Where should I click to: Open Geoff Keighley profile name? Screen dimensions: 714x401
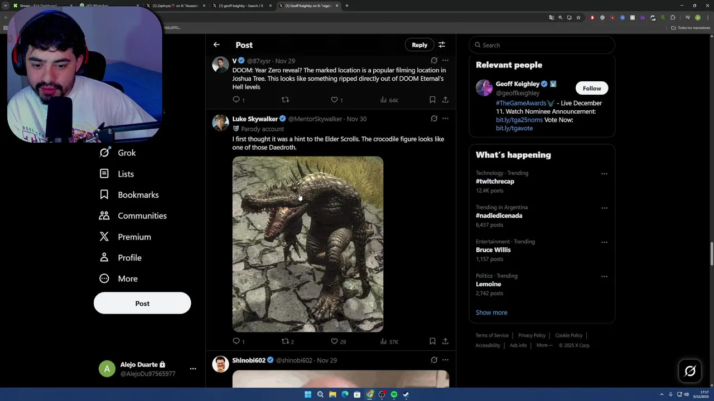click(x=518, y=84)
